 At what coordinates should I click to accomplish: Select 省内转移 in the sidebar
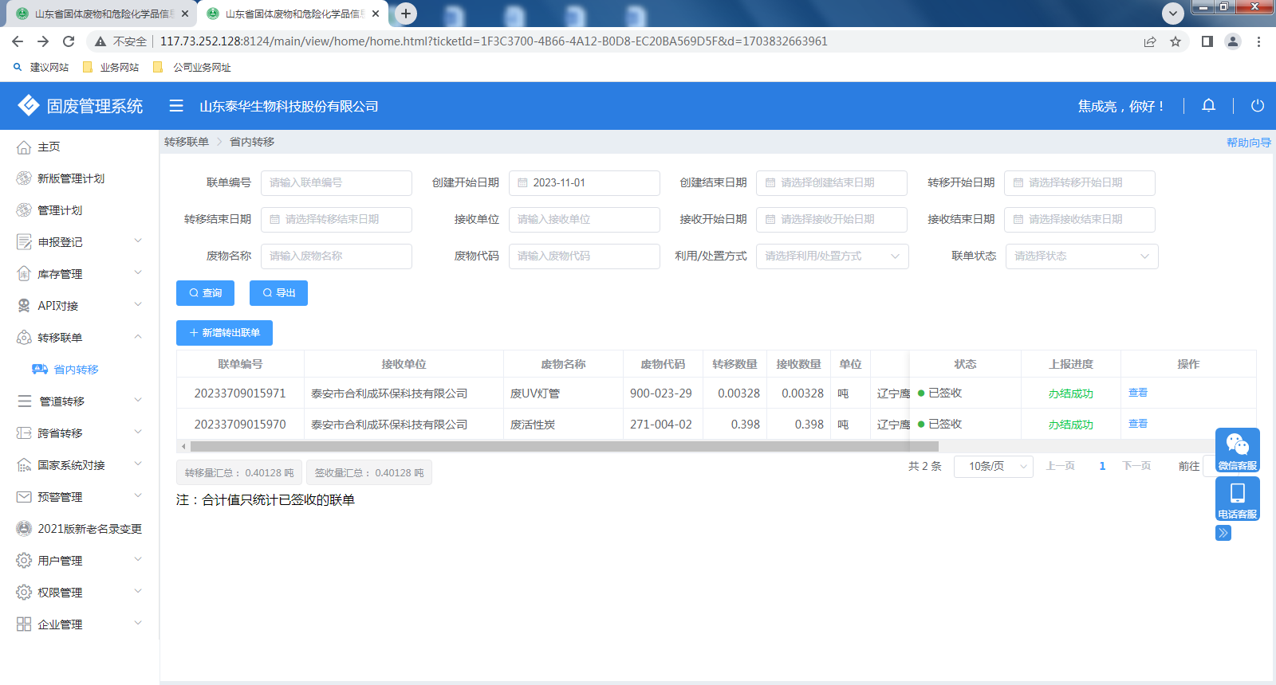76,370
